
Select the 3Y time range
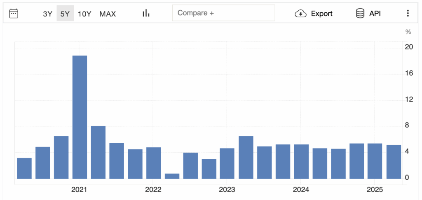(x=48, y=14)
